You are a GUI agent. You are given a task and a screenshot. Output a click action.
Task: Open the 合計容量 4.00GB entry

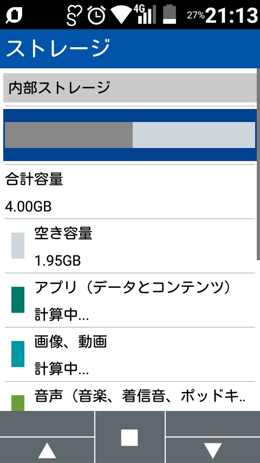[x=129, y=192]
